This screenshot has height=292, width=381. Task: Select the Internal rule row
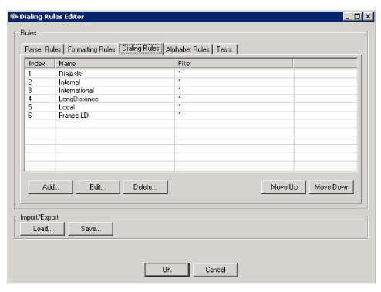point(191,82)
